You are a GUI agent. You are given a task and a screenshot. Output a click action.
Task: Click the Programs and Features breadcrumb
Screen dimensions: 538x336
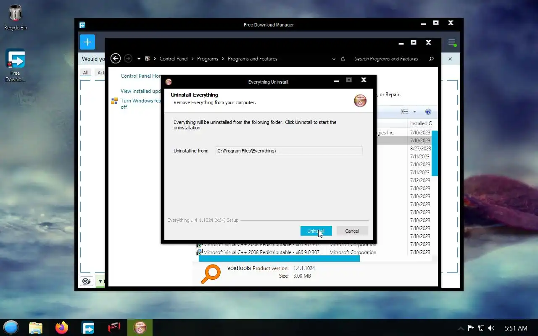252,59
